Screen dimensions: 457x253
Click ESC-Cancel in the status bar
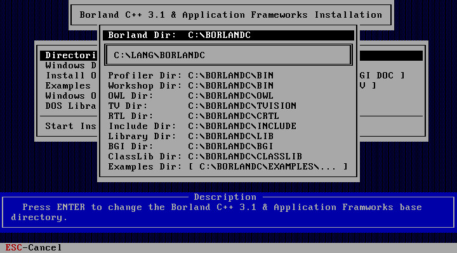(x=34, y=248)
